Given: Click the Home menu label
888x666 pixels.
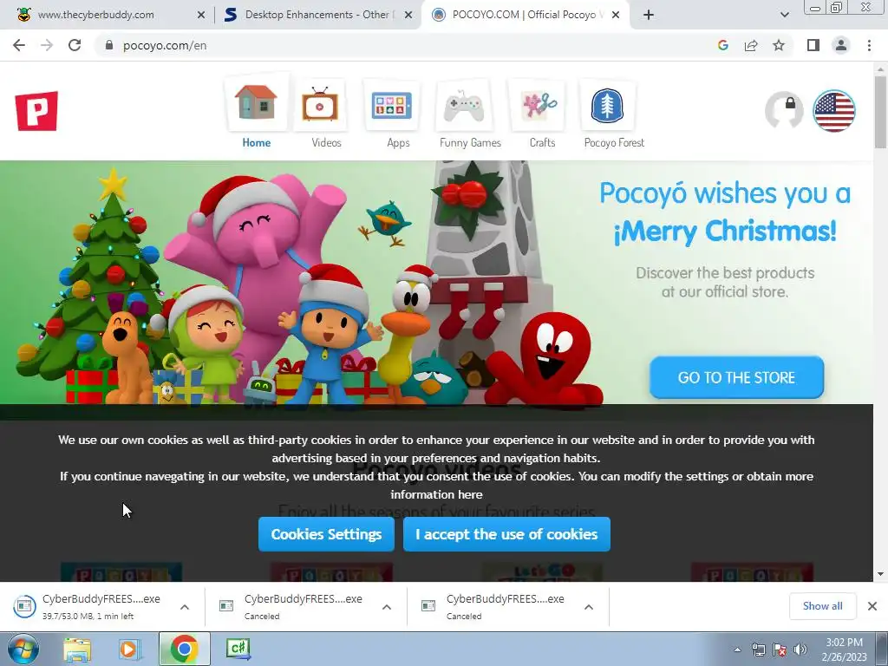Looking at the screenshot, I should (x=257, y=143).
